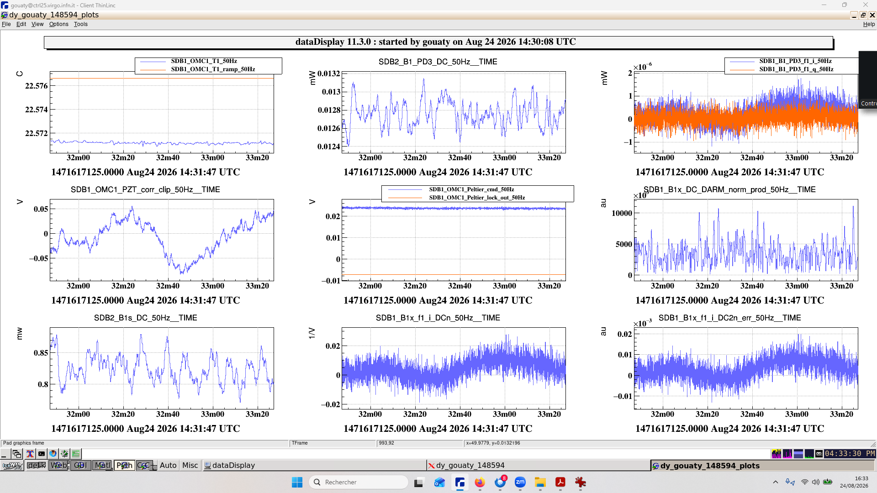Viewport: 877px width, 493px height.
Task: Open the IceWM start menu button
Action: 12,465
